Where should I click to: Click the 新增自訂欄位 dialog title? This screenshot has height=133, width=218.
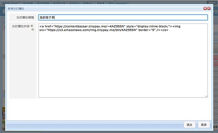[x=16, y=9]
